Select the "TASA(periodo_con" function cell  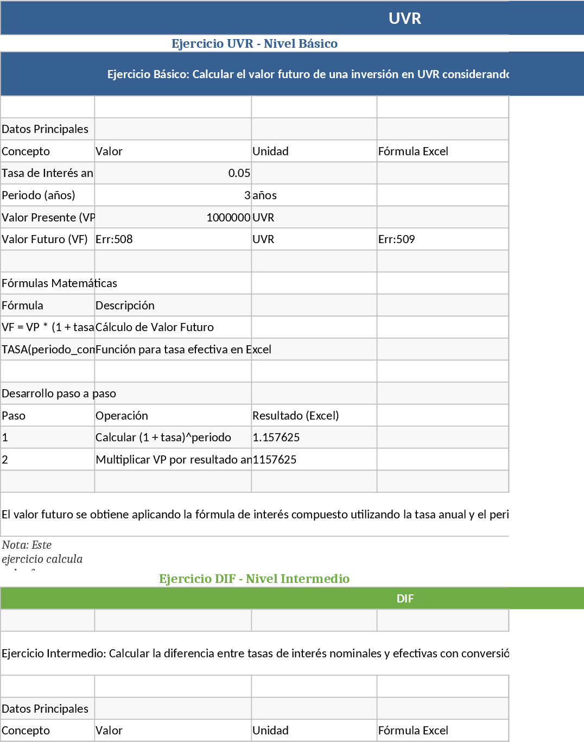[x=47, y=349]
